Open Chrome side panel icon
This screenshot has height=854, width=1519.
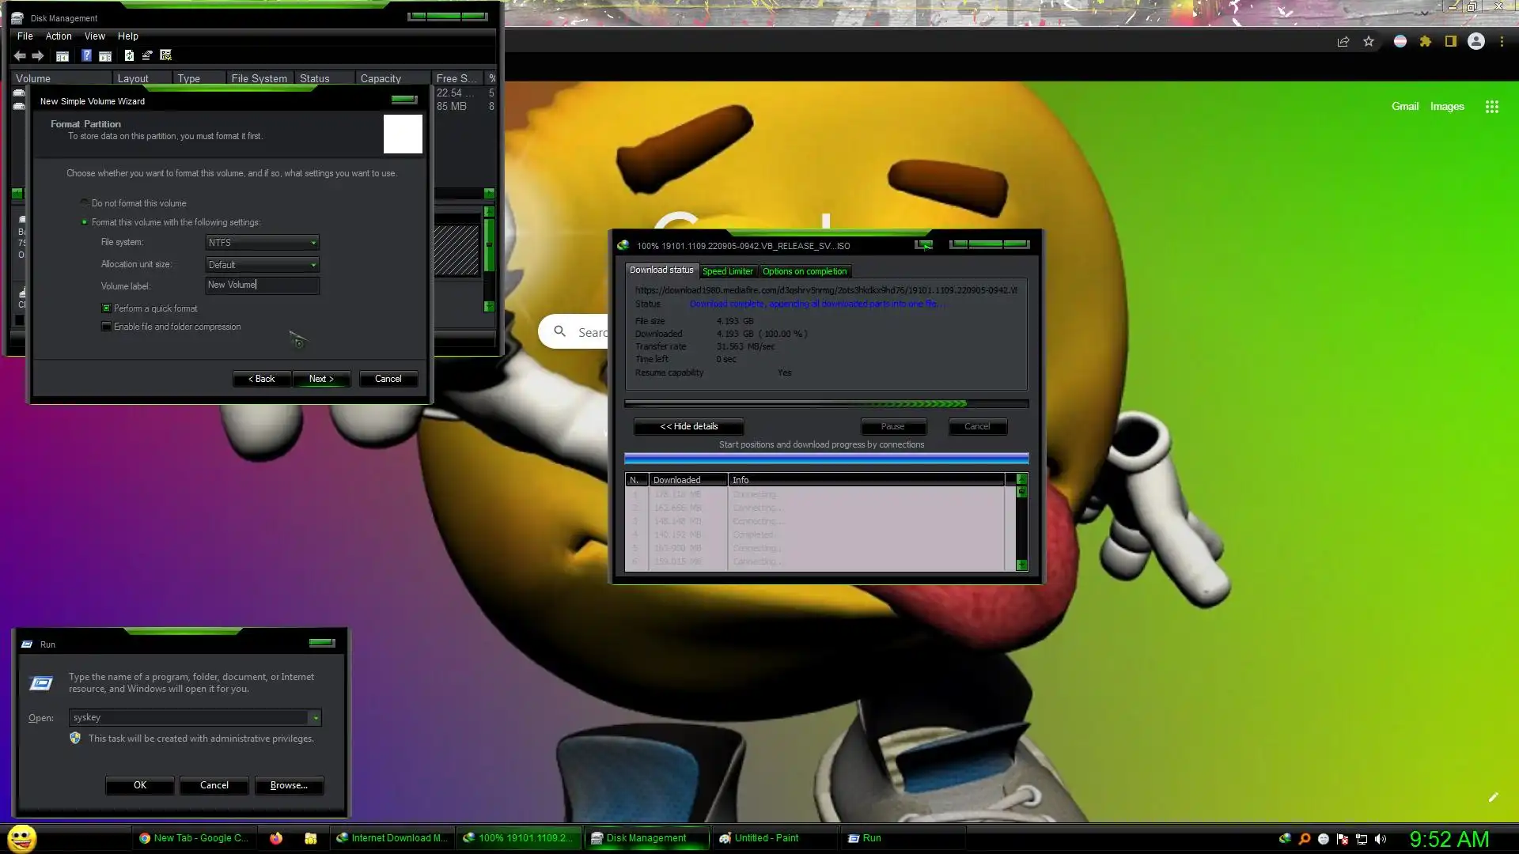tap(1450, 42)
